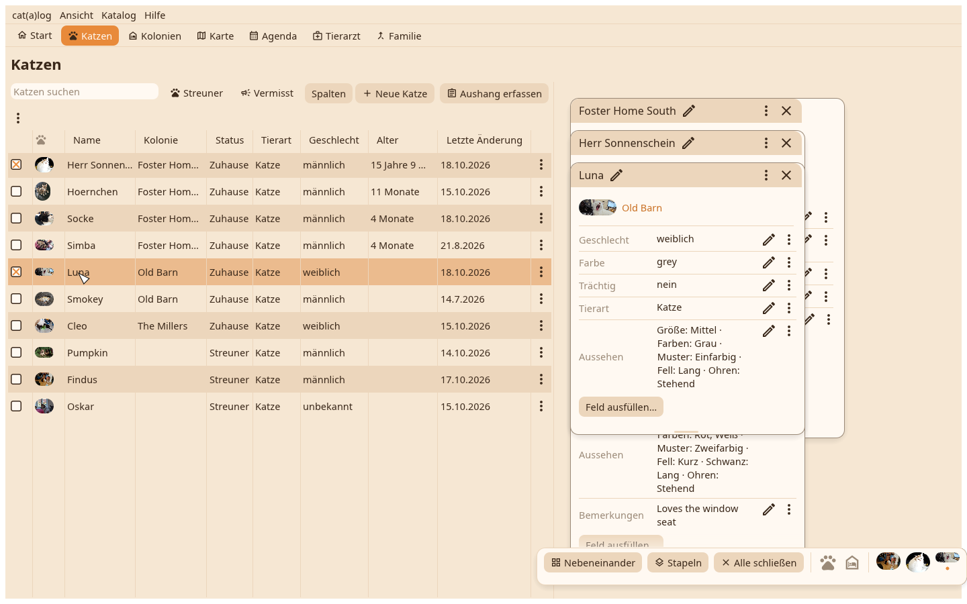This screenshot has width=967, height=604.
Task: Edit the Foster Home South card title
Action: (x=689, y=111)
